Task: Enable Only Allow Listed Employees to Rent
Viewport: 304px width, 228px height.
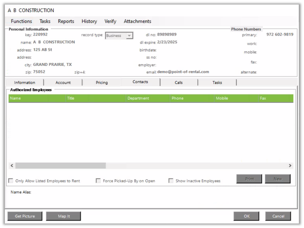Action: [11, 181]
